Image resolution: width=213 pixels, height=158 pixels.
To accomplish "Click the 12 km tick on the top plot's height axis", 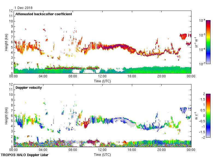I will click(11, 11).
